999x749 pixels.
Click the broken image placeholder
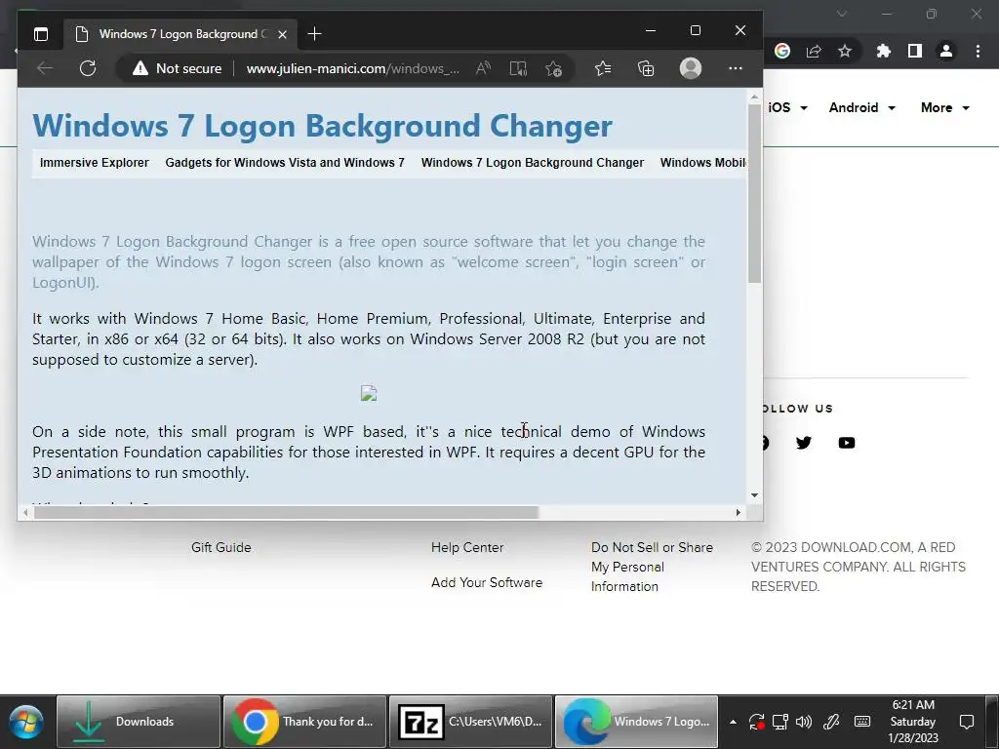pyautogui.click(x=369, y=393)
